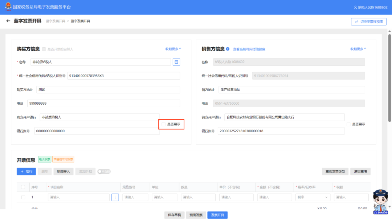Collapse seller section via 收起更多
The height and width of the screenshot is (221, 392).
coord(358,49)
